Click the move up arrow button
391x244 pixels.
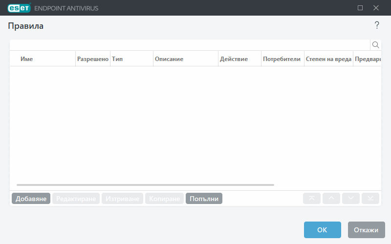[x=331, y=199]
